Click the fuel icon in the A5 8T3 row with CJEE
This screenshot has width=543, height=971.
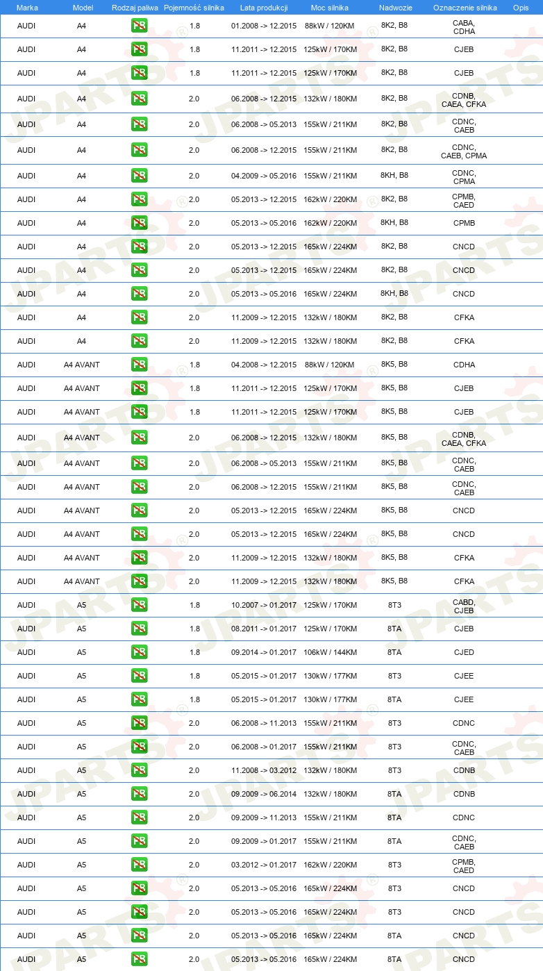pyautogui.click(x=139, y=676)
